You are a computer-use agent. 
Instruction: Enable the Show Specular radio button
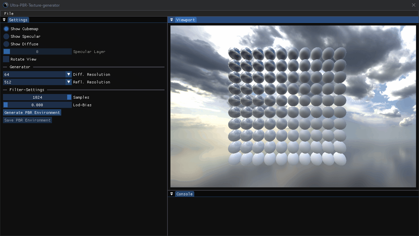coord(6,36)
